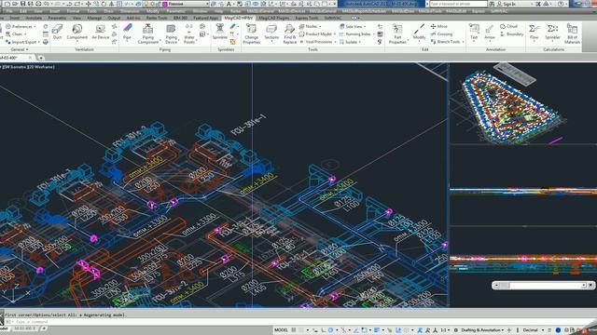Viewport: 597px width, 335px height.
Task: Open the MagiCAD Plugins ribbon tab
Action: (x=273, y=18)
